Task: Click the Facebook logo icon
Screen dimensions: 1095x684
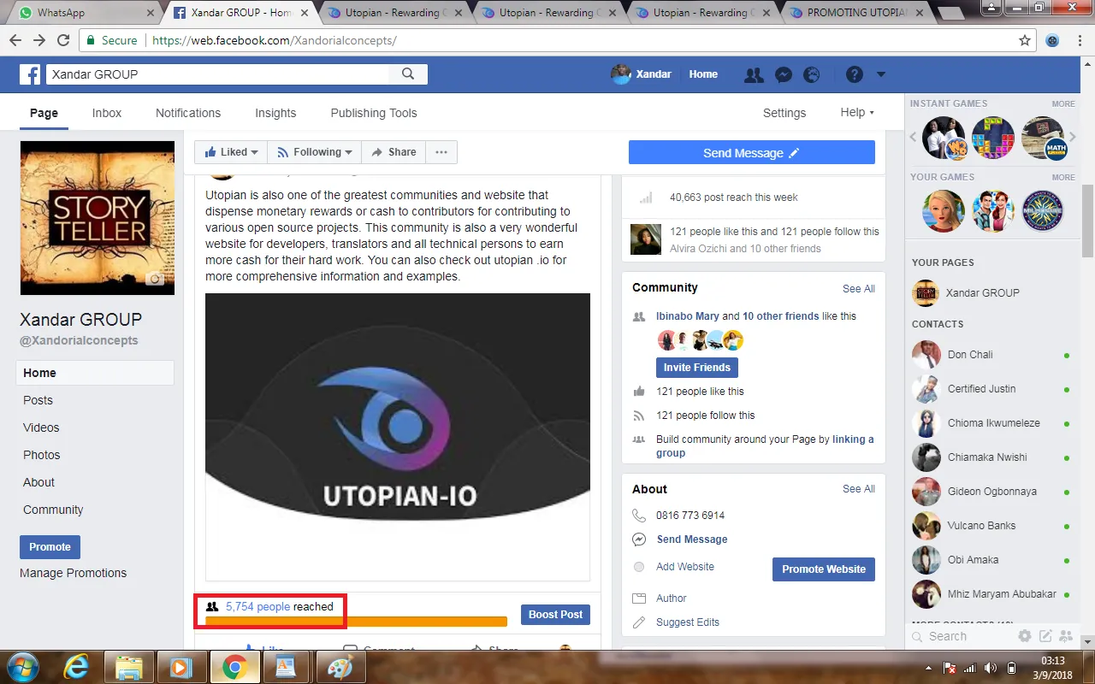Action: pyautogui.click(x=29, y=74)
